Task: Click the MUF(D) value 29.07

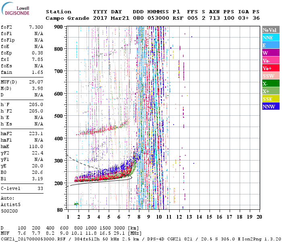Action: [x=36, y=82]
